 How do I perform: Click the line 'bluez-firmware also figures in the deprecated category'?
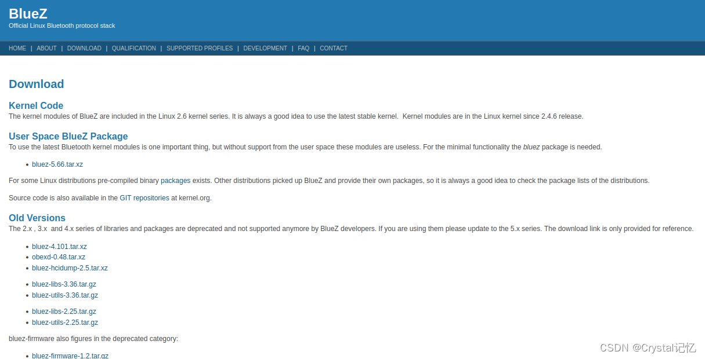pyautogui.click(x=93, y=339)
